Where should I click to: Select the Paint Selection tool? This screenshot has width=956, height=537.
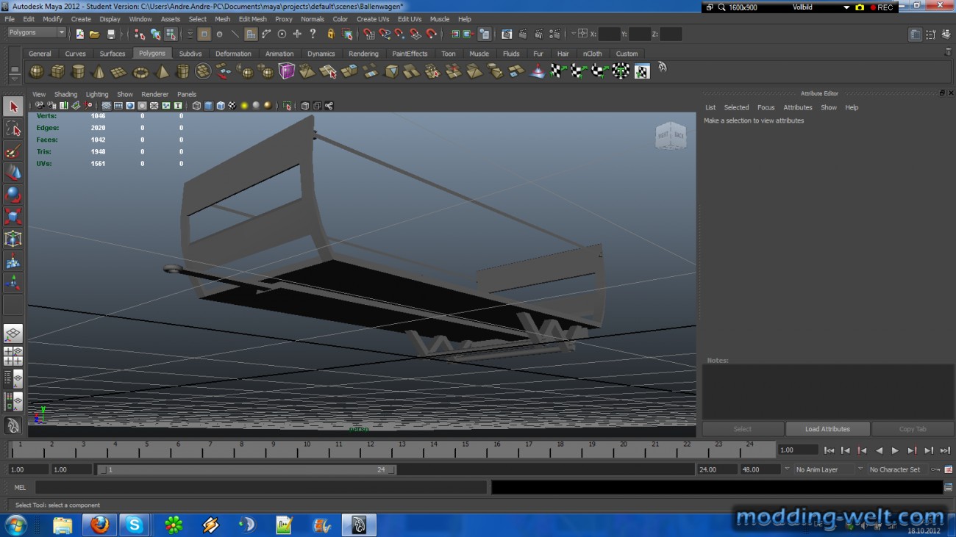coord(13,151)
